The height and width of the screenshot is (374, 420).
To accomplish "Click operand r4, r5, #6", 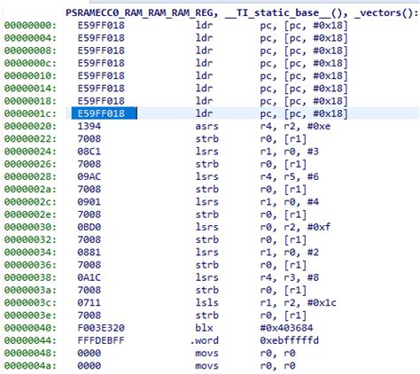I will click(290, 176).
